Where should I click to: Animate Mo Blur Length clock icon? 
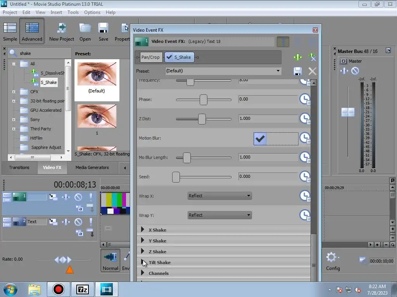(305, 157)
